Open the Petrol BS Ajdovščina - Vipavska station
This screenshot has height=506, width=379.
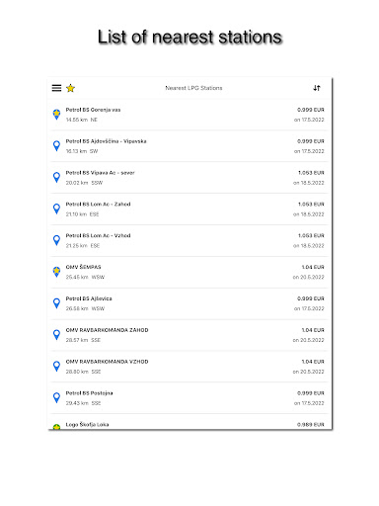tap(106, 141)
